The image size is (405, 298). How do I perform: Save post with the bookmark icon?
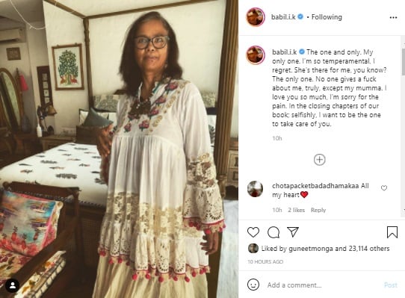392,232
